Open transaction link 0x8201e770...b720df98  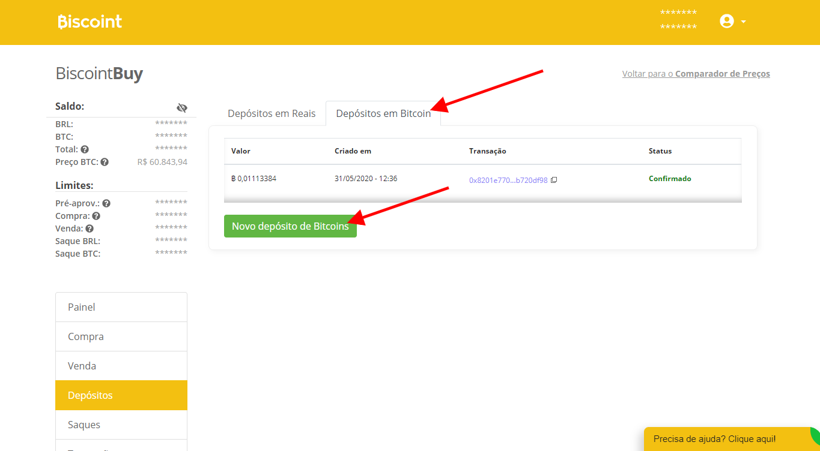point(508,180)
